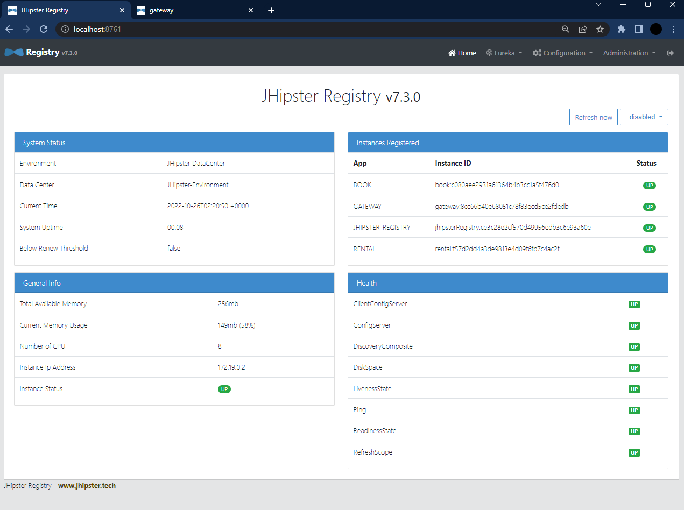Click the Data Center value JHipster-Environment
The width and height of the screenshot is (684, 510).
pyautogui.click(x=198, y=185)
